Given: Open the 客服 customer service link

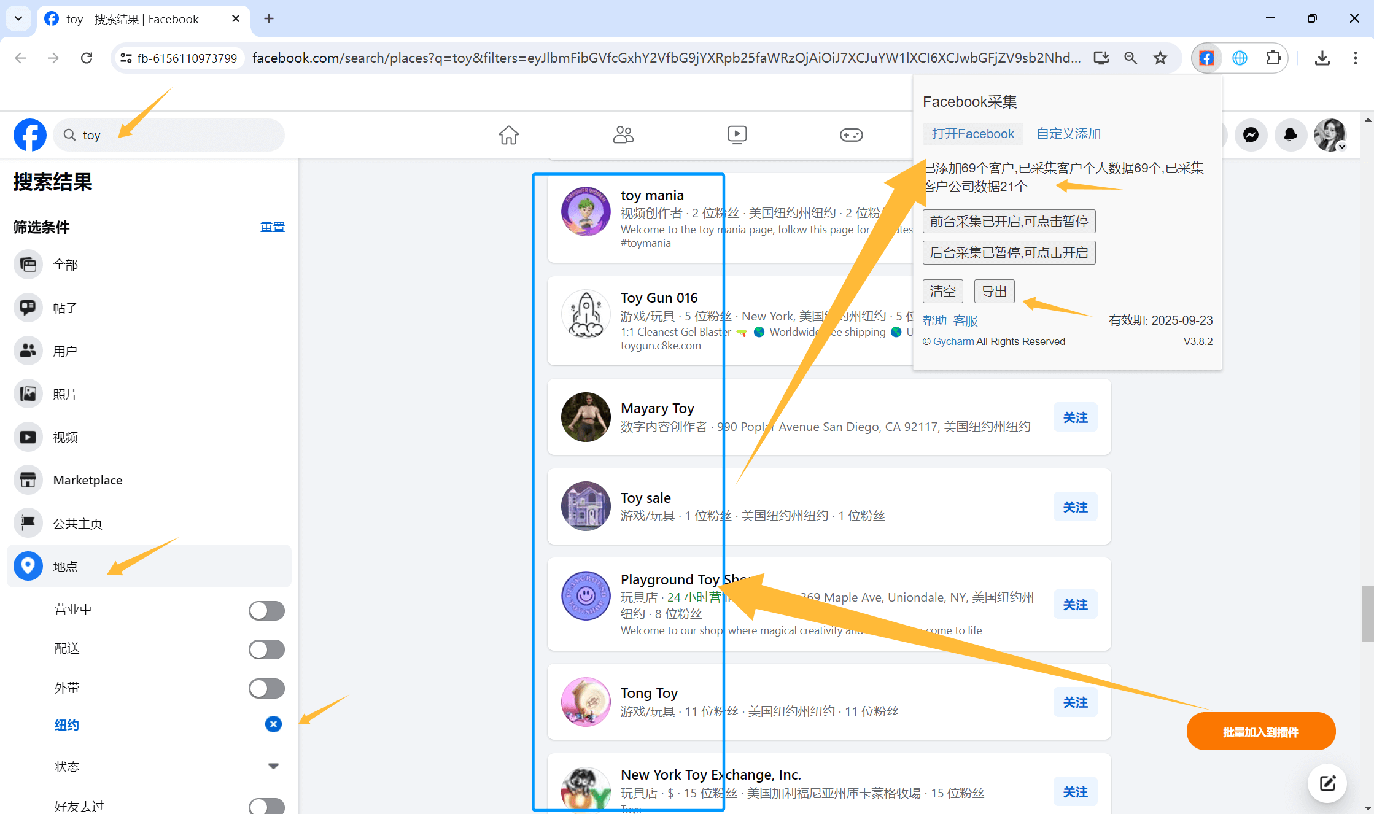Looking at the screenshot, I should pos(965,320).
